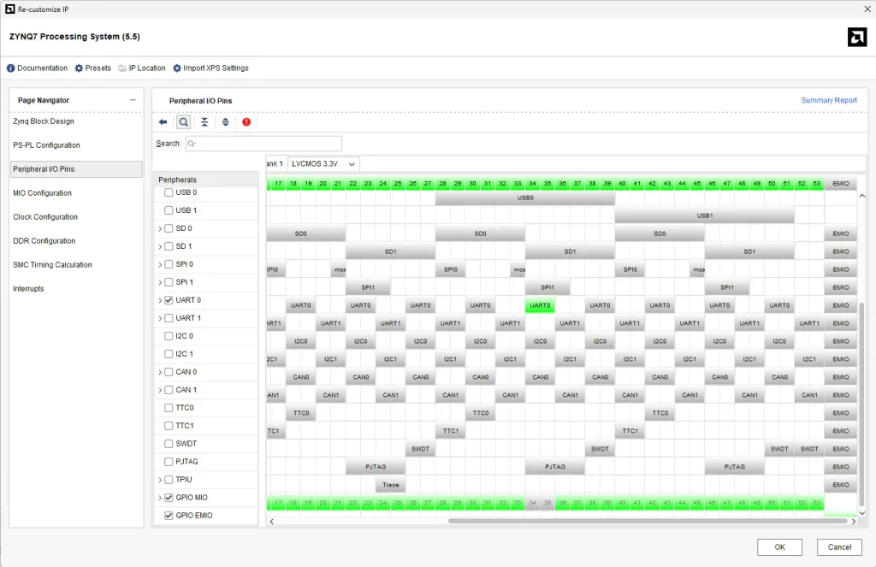Expand the SD 1 tree row

click(x=160, y=247)
